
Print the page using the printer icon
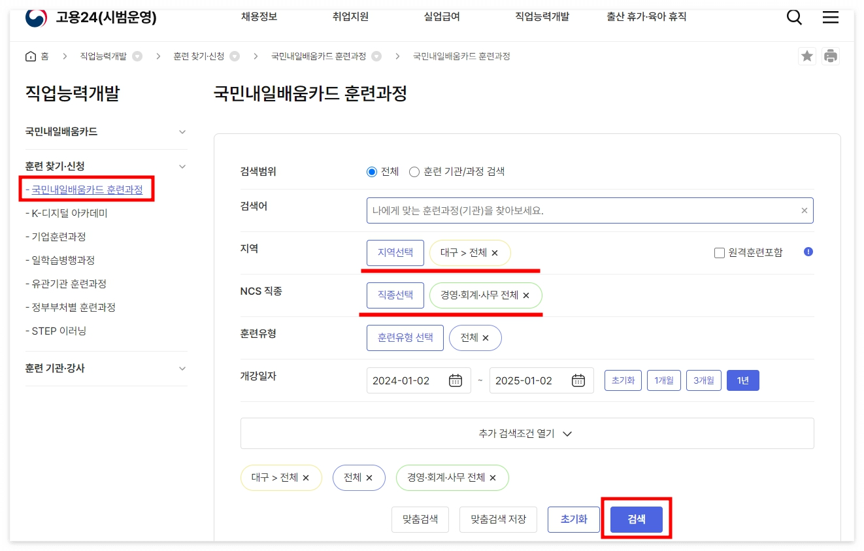pyautogui.click(x=831, y=56)
